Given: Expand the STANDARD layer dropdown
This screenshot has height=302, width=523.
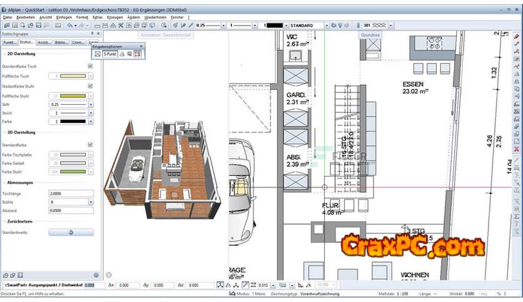Looking at the screenshot, I should click(327, 26).
